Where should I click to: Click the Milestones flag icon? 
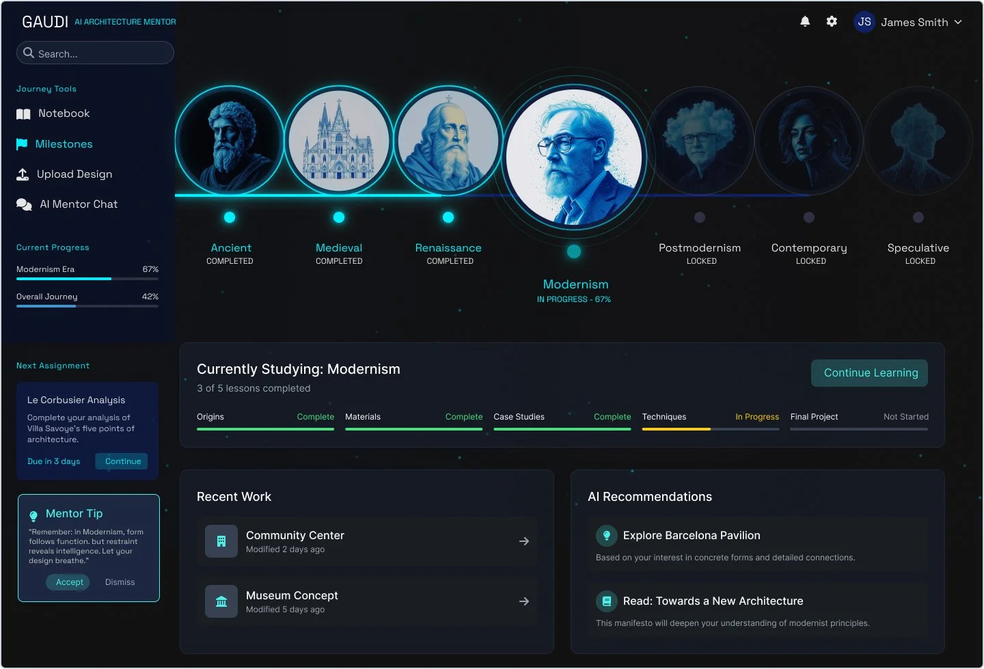pyautogui.click(x=22, y=144)
